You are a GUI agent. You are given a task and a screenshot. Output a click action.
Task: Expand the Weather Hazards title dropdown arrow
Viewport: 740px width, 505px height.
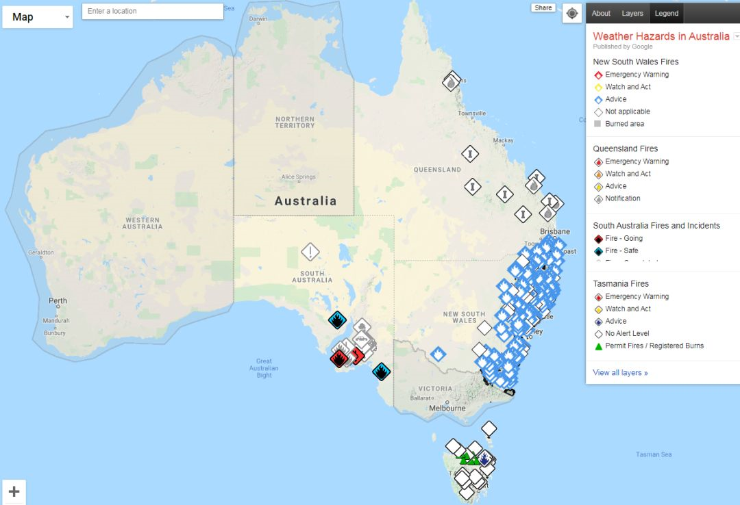(736, 36)
